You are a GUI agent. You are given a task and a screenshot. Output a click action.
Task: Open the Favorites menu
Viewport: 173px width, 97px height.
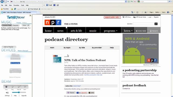coord(16,5)
